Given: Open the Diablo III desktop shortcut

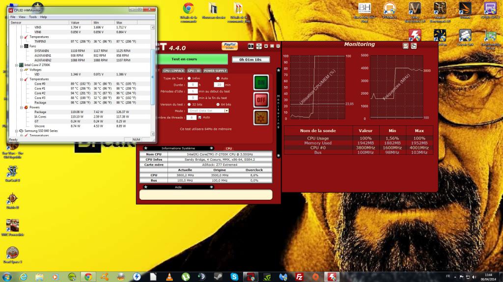Looking at the screenshot, I should pyautogui.click(x=12, y=201).
